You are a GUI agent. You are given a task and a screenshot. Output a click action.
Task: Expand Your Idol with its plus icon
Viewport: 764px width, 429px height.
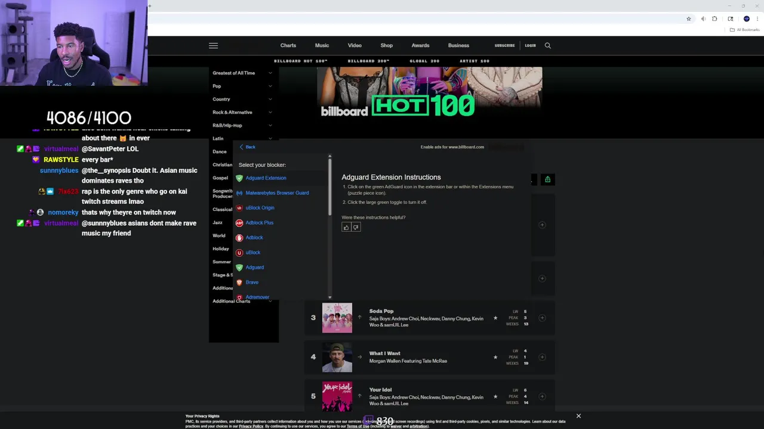pyautogui.click(x=542, y=396)
